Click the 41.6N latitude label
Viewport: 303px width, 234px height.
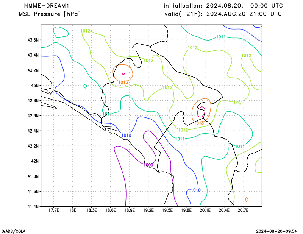click(33, 192)
